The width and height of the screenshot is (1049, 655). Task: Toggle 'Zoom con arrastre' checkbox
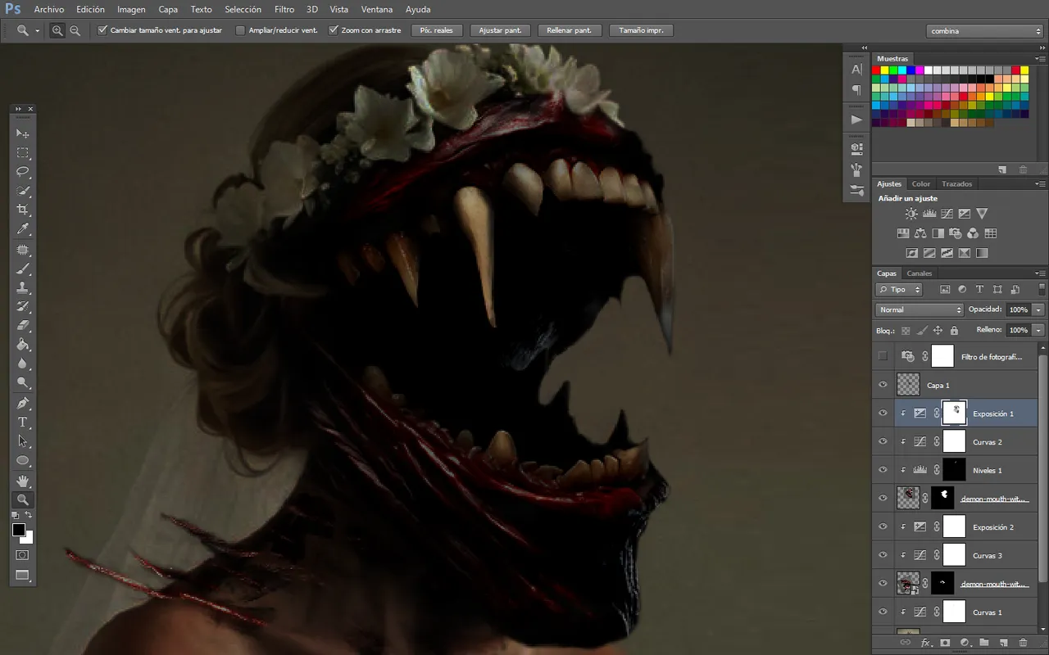click(334, 30)
